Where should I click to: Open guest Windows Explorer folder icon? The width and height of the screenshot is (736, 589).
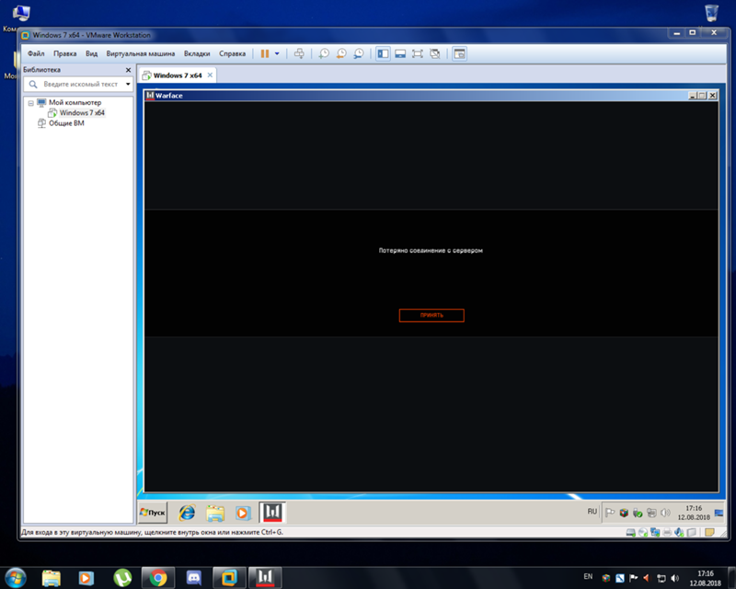[x=215, y=513]
